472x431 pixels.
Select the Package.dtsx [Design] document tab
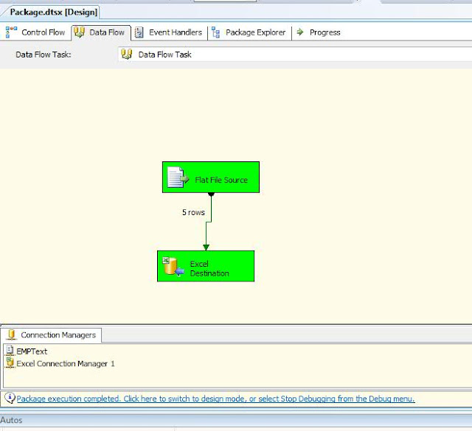point(54,13)
